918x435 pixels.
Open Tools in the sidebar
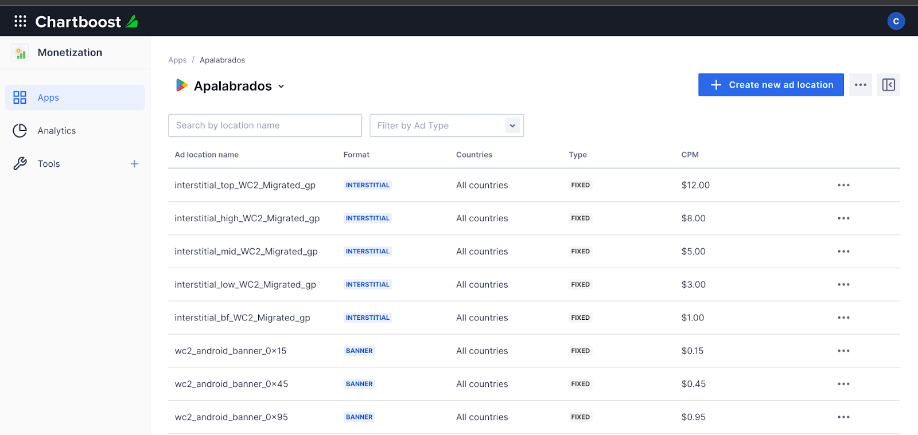point(49,164)
